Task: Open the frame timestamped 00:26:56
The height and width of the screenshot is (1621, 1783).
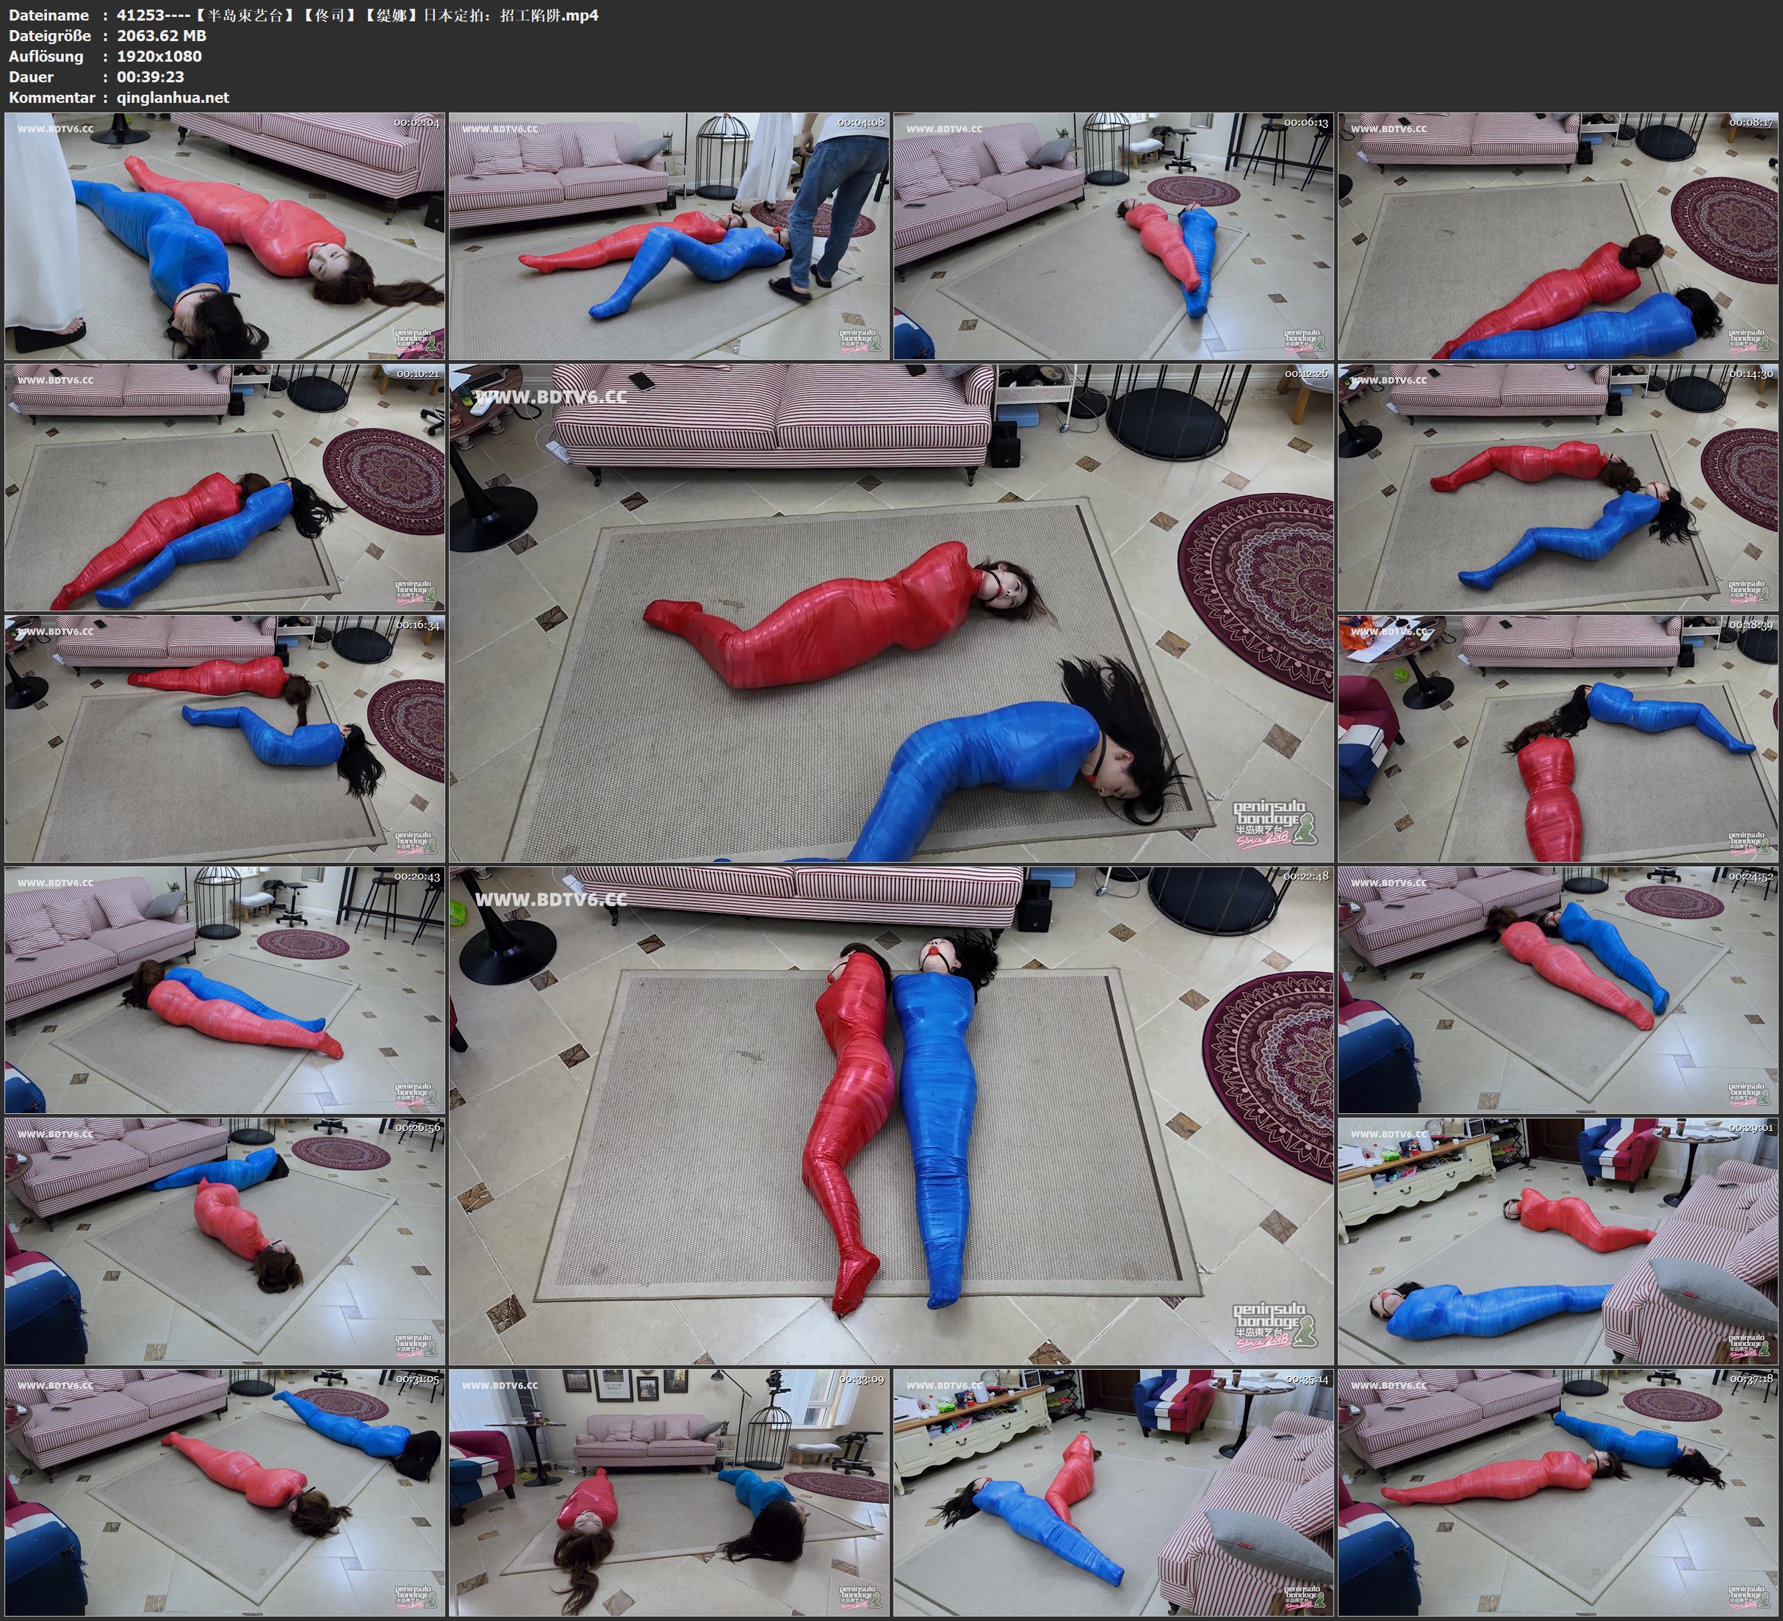Action: point(225,1241)
